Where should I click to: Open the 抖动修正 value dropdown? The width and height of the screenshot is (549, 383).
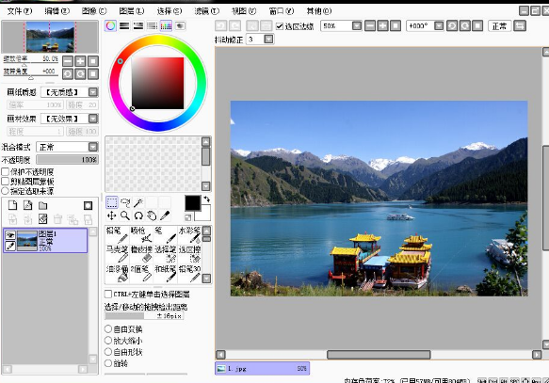click(268, 40)
